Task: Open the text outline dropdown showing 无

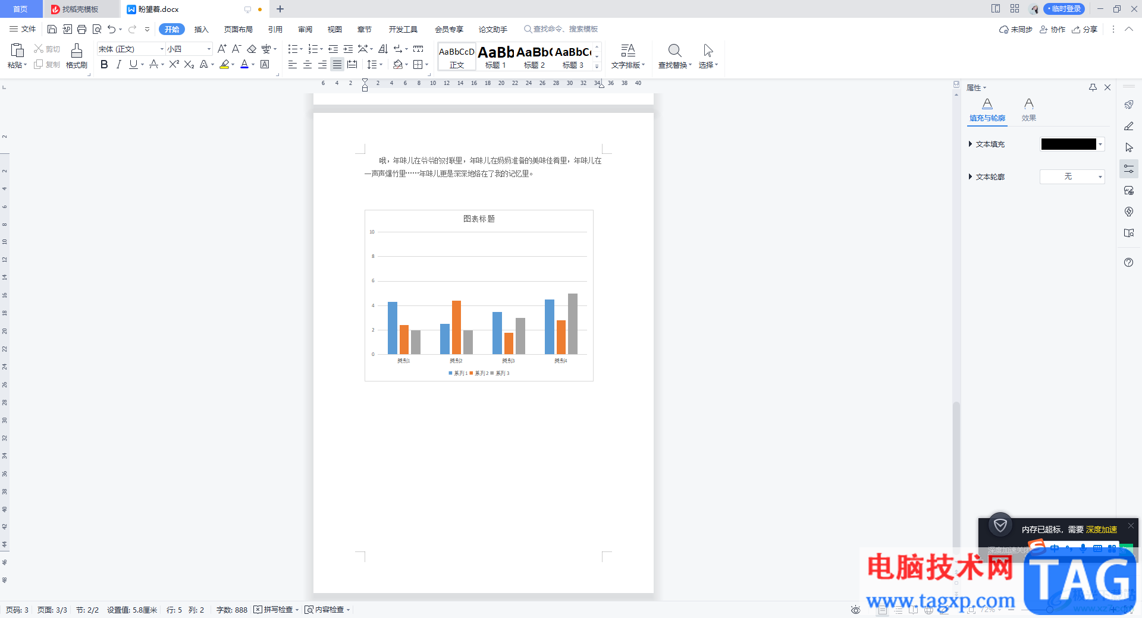Action: click(1072, 176)
